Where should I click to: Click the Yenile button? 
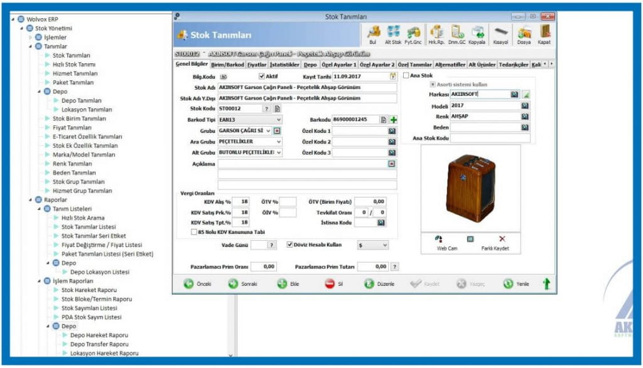pos(516,283)
